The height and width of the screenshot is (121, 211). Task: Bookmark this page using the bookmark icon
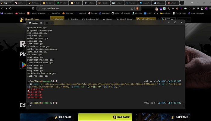33,8
